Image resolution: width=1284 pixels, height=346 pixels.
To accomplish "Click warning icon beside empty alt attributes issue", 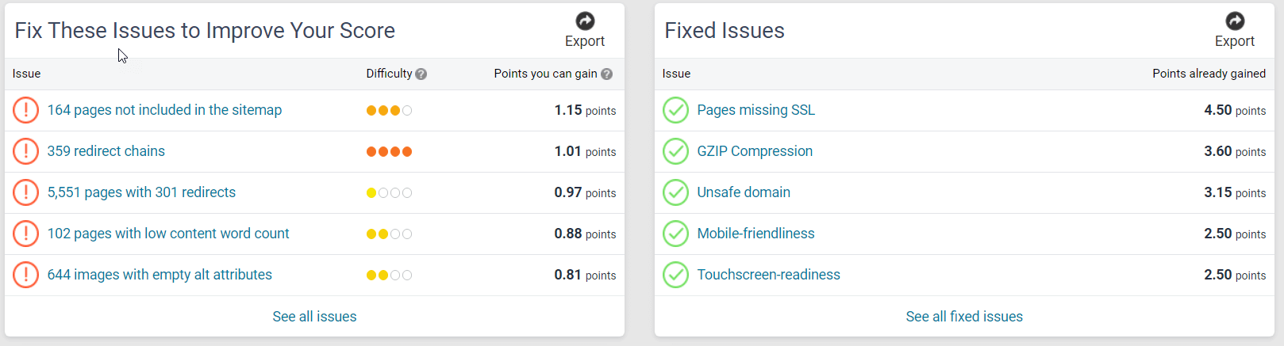I will (25, 275).
